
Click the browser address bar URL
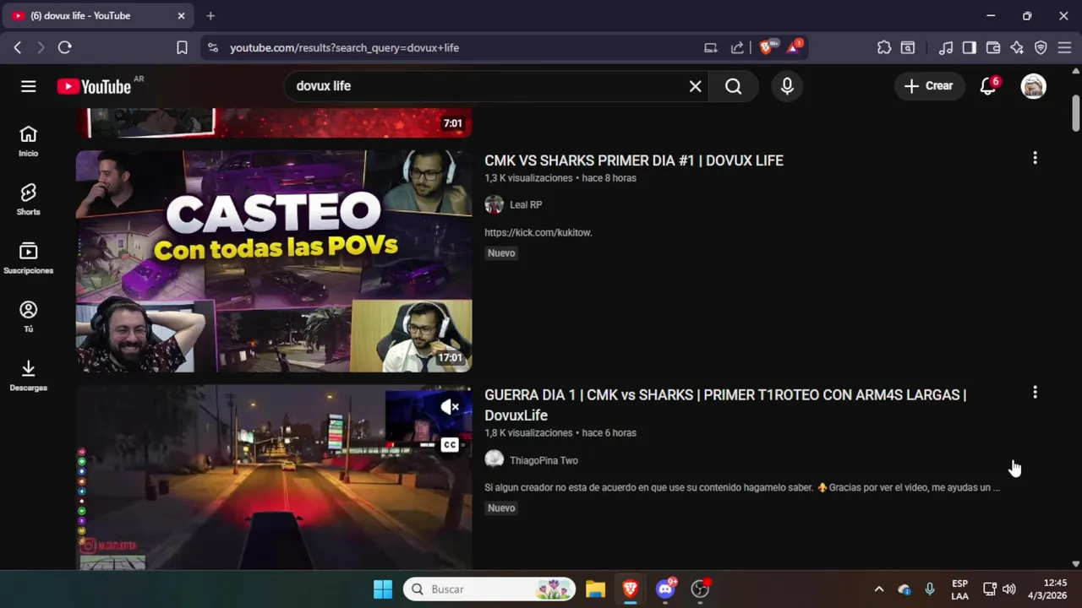coord(345,48)
